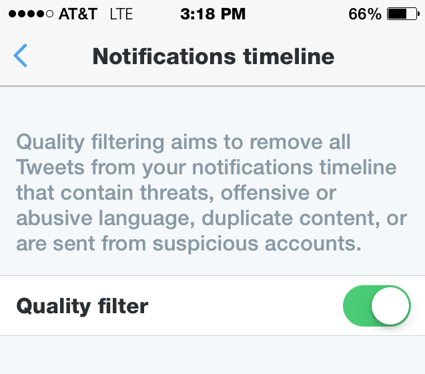Tap the word "Tweets" in description
Screen dimensions: 425x374
51,167
